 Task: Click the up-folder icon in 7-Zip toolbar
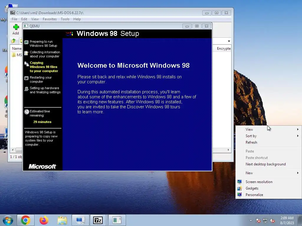(14, 41)
